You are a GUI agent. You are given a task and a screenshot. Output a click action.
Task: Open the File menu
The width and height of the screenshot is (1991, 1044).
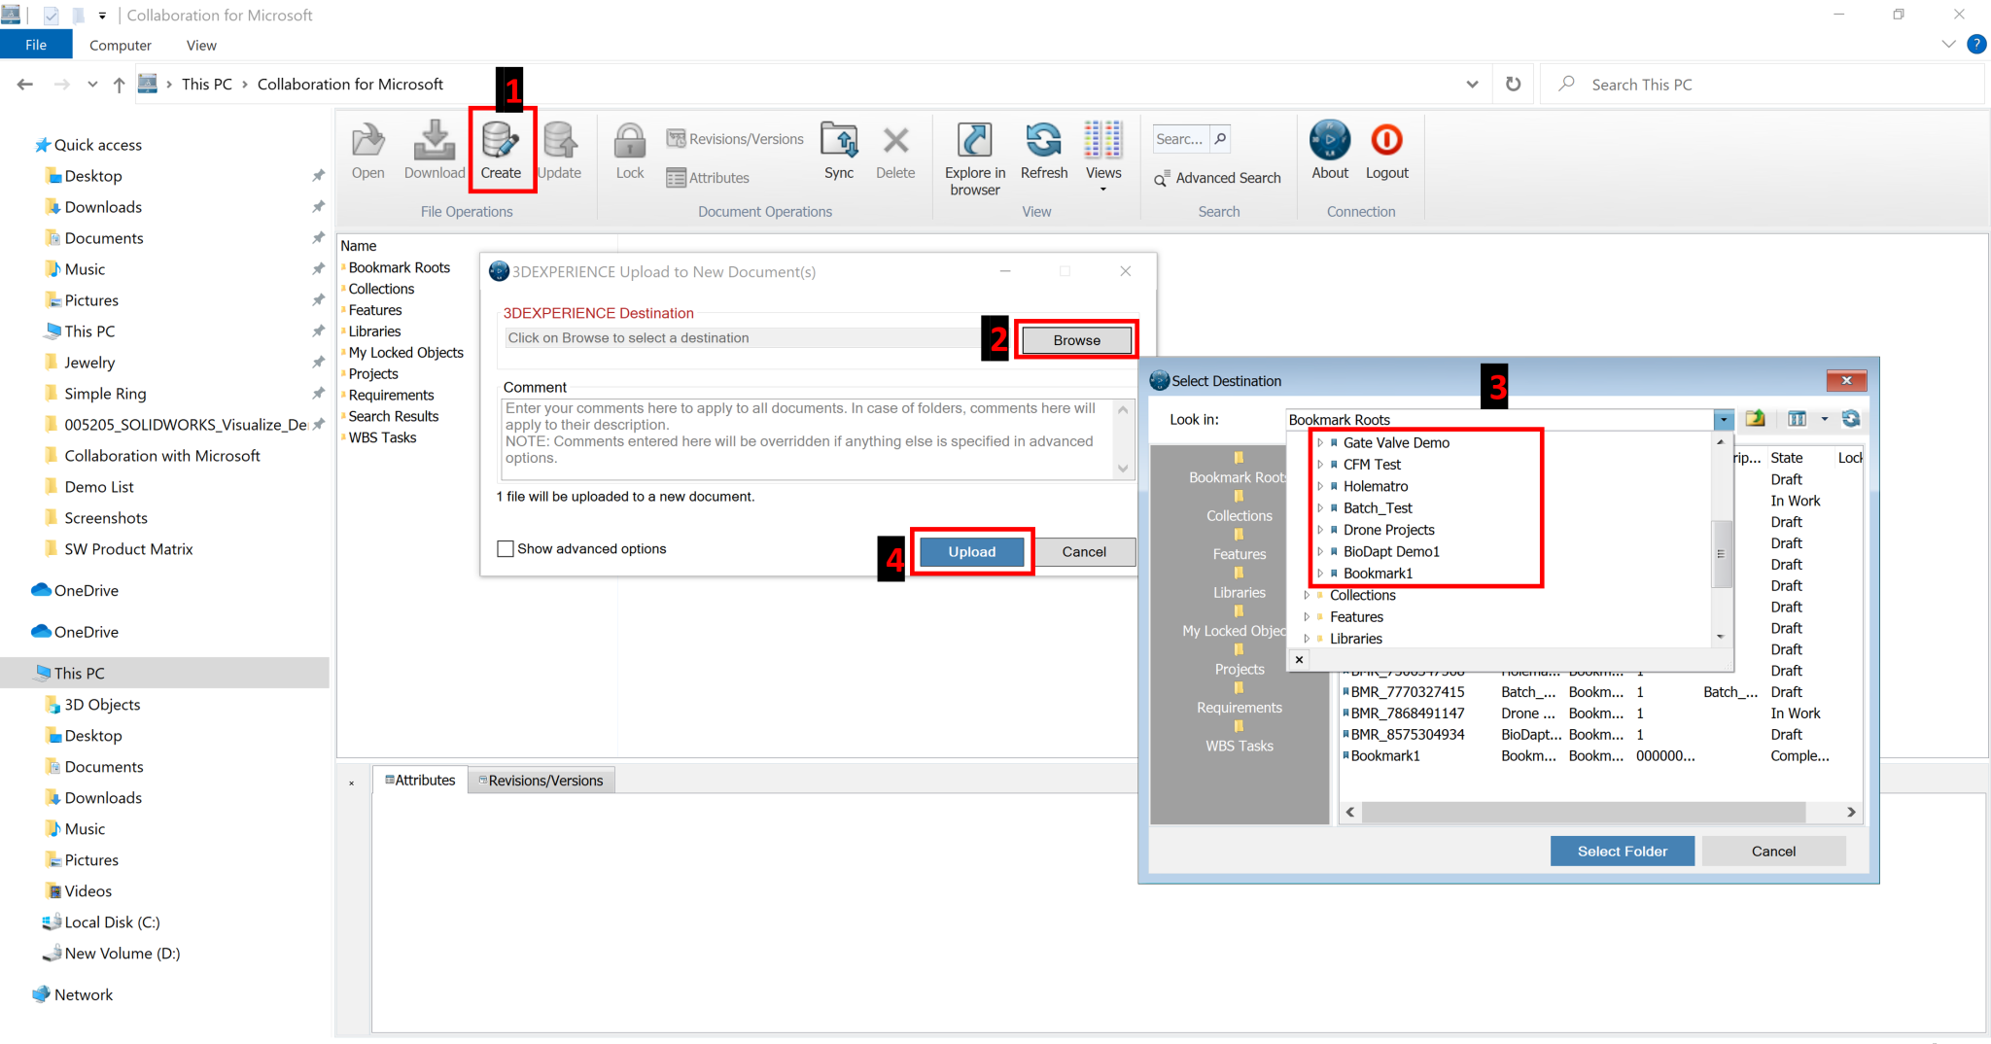tap(36, 45)
